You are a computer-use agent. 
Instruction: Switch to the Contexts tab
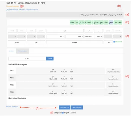click(x=11, y=51)
